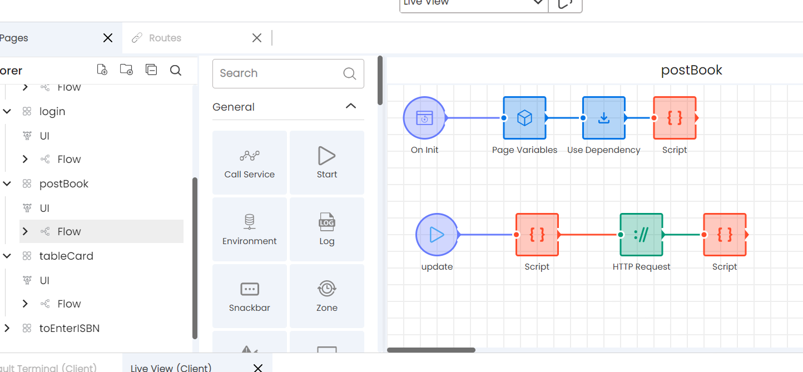
Task: Choose the Log palette item
Action: click(327, 230)
